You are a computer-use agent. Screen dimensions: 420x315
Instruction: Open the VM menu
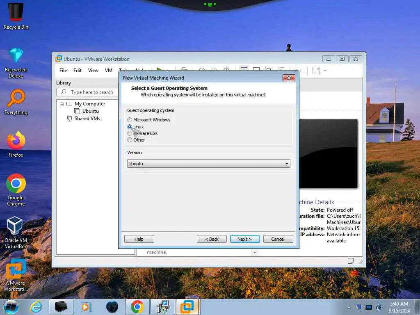[x=108, y=71]
